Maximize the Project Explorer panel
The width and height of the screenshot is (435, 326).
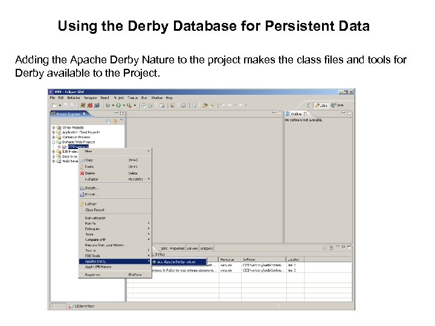pos(121,113)
